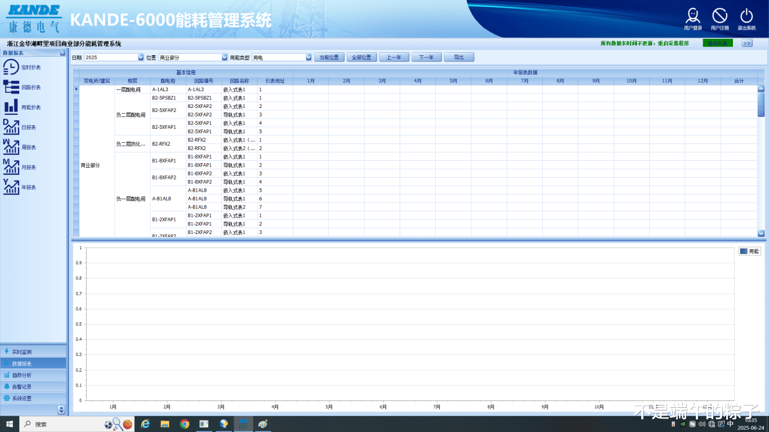Click the 用户登录 user login icon
The width and height of the screenshot is (769, 432).
[x=693, y=19]
